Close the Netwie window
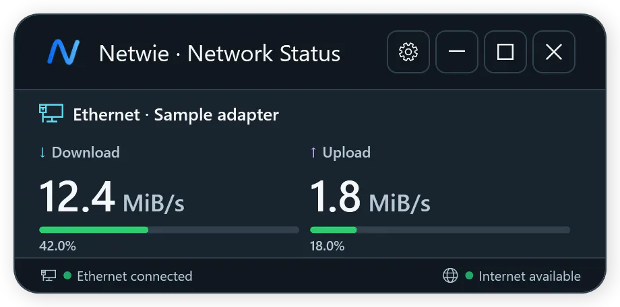The image size is (620, 307). (554, 52)
